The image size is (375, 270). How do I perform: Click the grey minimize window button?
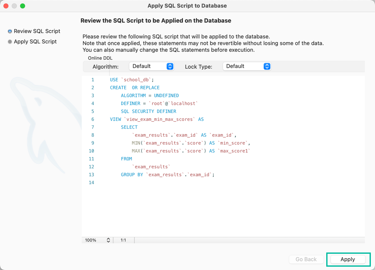click(14, 6)
